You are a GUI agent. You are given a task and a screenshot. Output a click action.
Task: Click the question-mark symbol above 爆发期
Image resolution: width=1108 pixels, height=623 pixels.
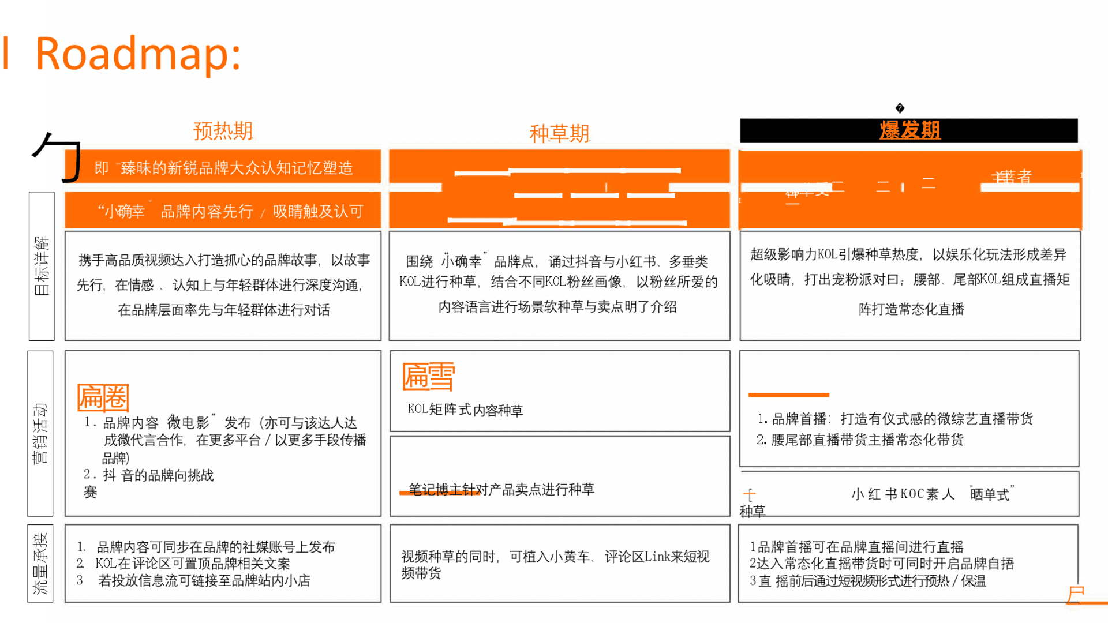coord(900,107)
